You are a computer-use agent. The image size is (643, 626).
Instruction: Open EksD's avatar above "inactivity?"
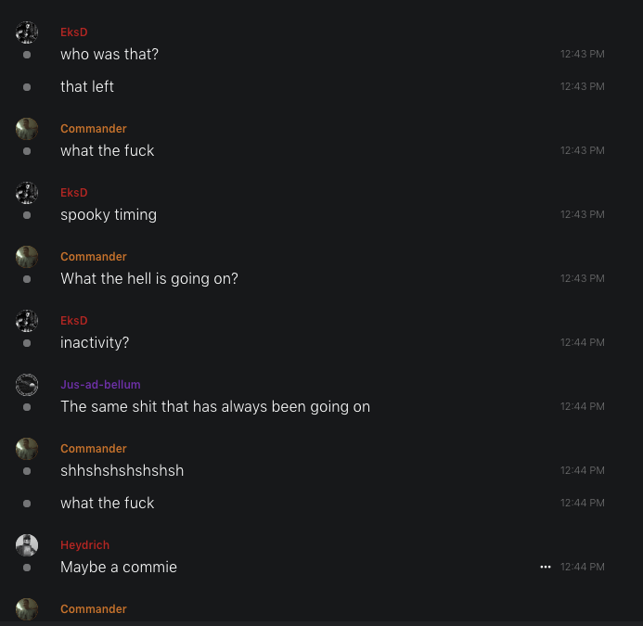coord(27,321)
